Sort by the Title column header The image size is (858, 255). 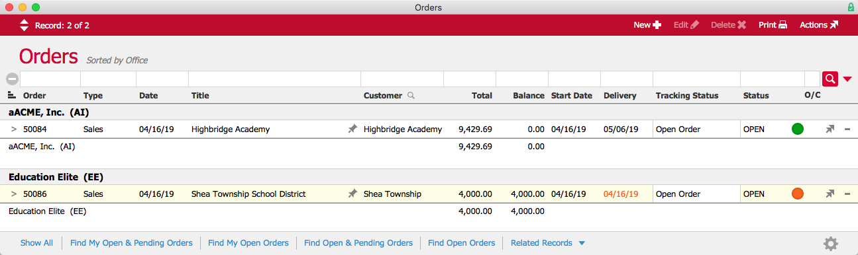click(x=200, y=96)
